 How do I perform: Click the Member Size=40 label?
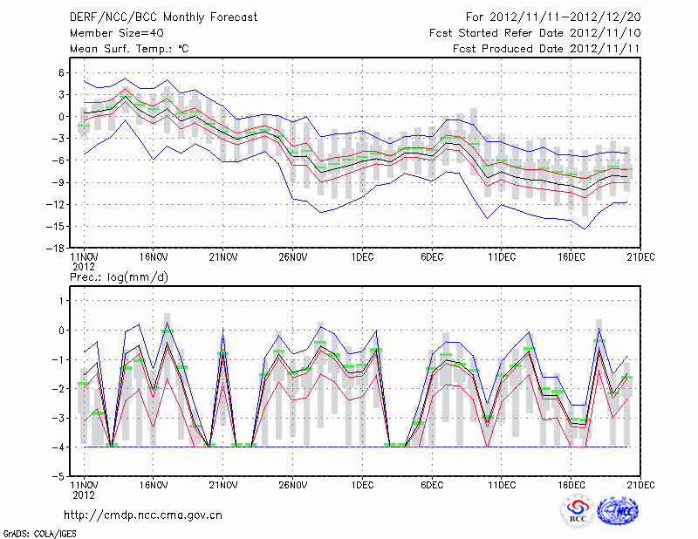click(x=116, y=33)
